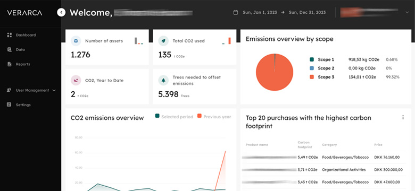Click the Settings icon in sidebar
Viewport: 415px width, 191px height.
(9, 105)
